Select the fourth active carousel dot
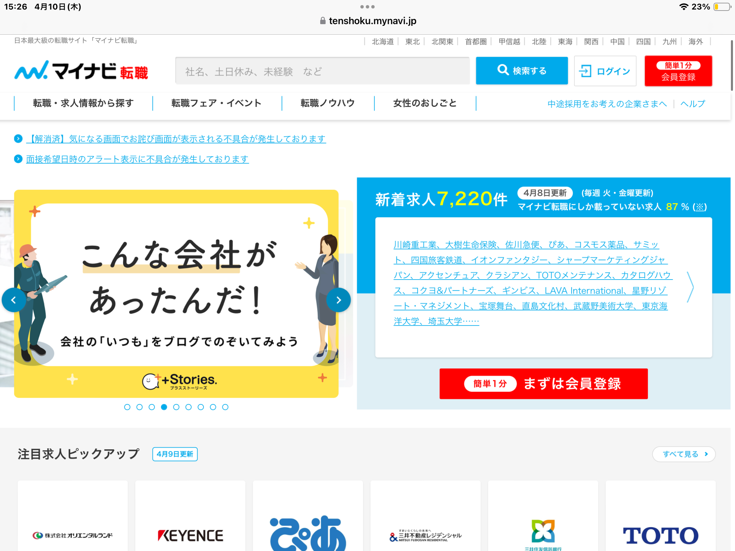 pos(164,407)
